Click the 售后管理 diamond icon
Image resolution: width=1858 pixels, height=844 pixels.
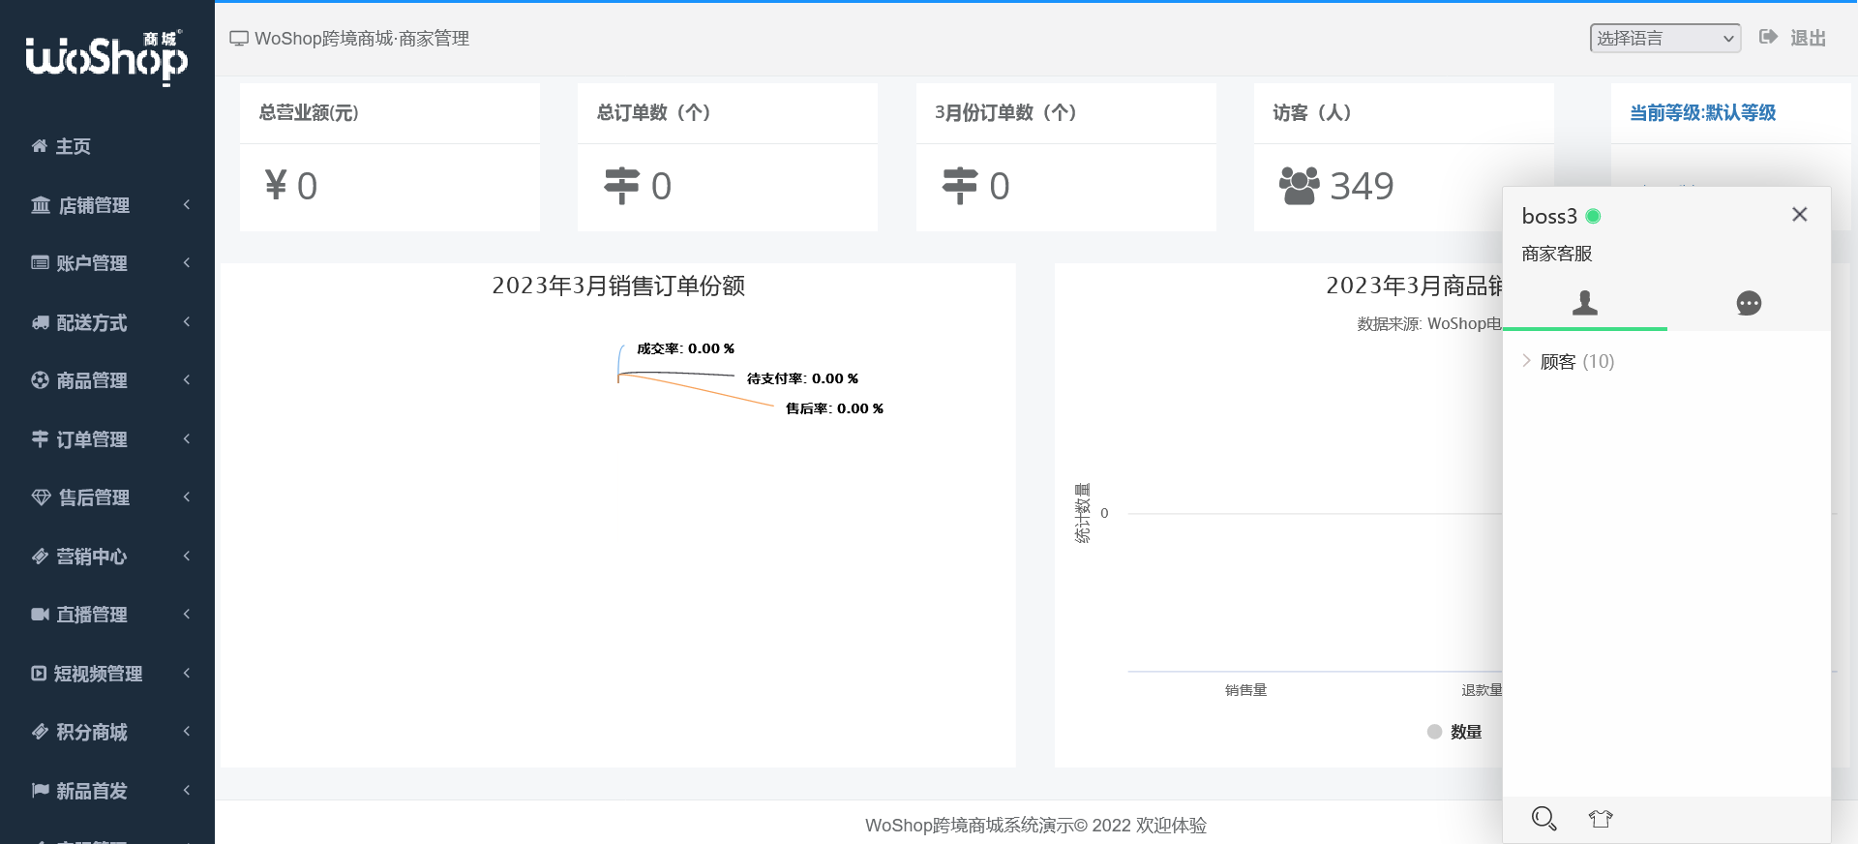click(x=41, y=497)
